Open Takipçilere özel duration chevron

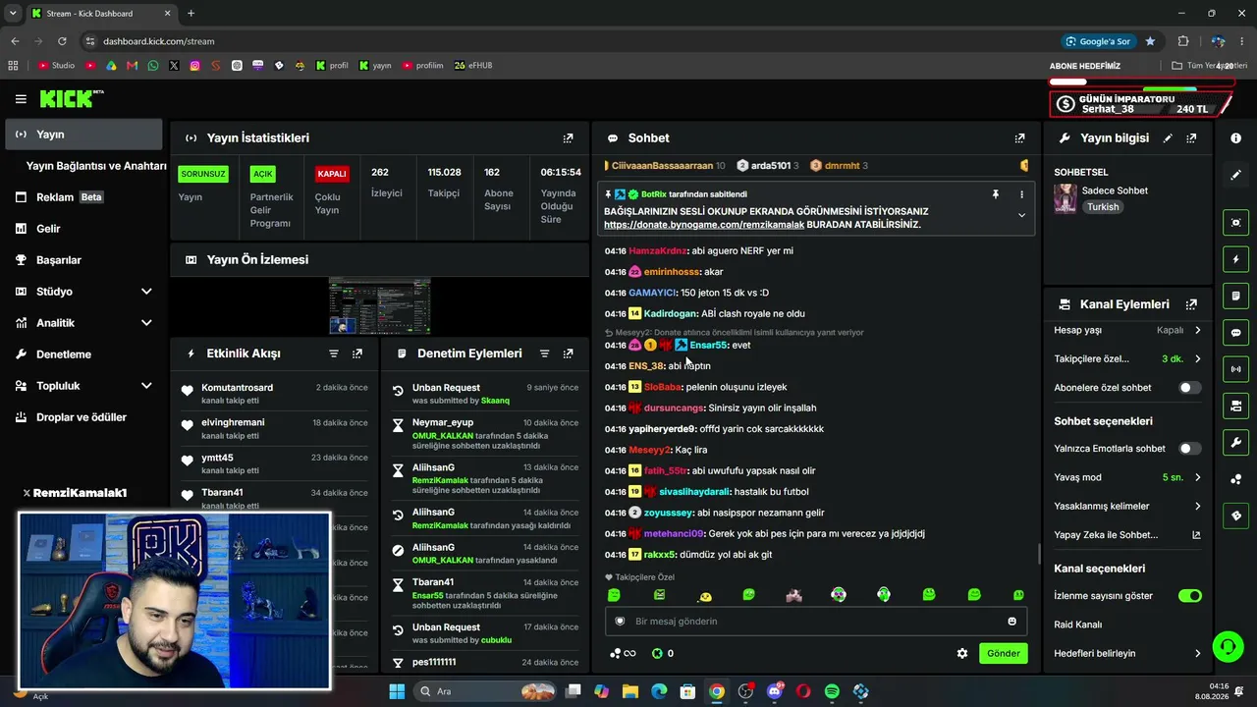pyautogui.click(x=1197, y=358)
